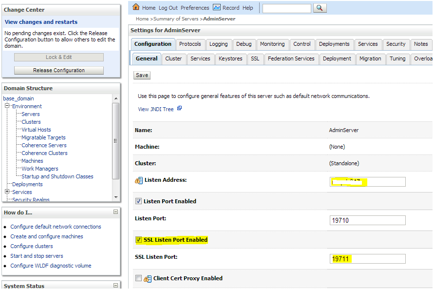Open the Federation Services sub-tab
The height and width of the screenshot is (289, 434).
click(x=291, y=58)
